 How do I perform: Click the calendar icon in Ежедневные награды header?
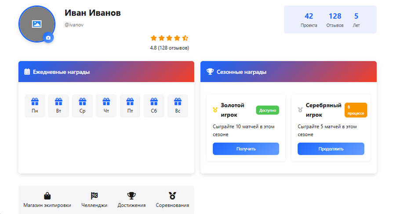(27, 72)
